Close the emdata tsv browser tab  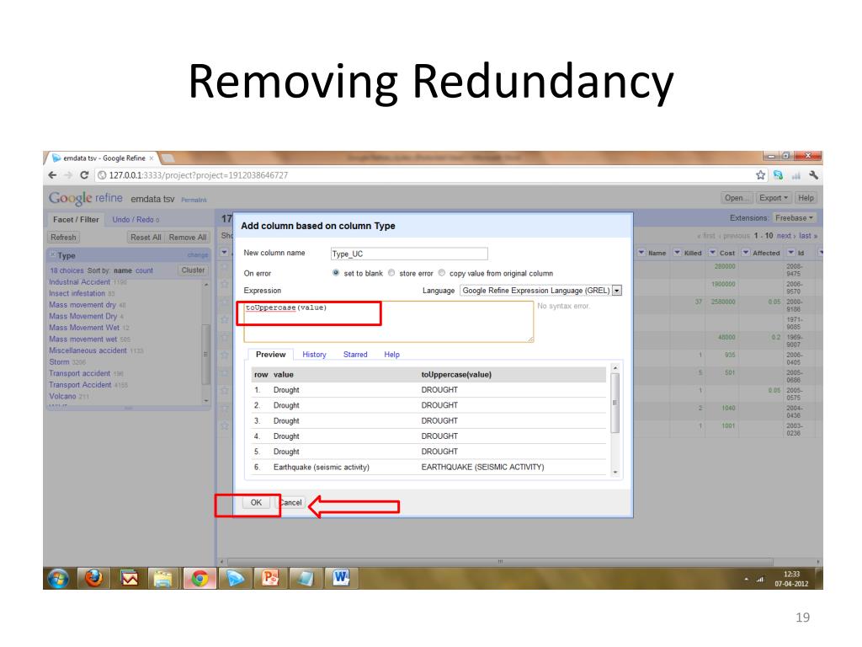[x=152, y=158]
